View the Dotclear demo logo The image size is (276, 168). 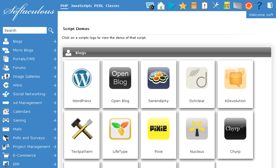(197, 78)
